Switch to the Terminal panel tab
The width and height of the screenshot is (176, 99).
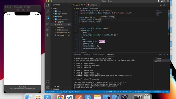[111, 55]
